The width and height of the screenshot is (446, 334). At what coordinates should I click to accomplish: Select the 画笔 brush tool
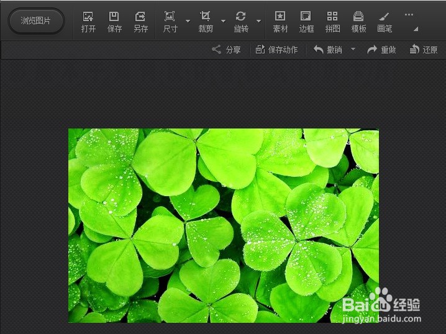(x=385, y=22)
